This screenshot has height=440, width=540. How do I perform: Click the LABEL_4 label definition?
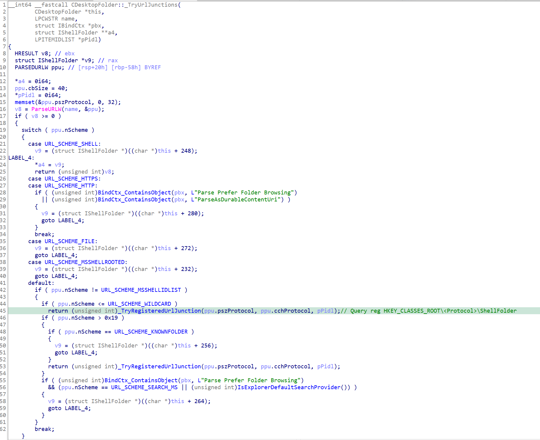click(x=20, y=158)
